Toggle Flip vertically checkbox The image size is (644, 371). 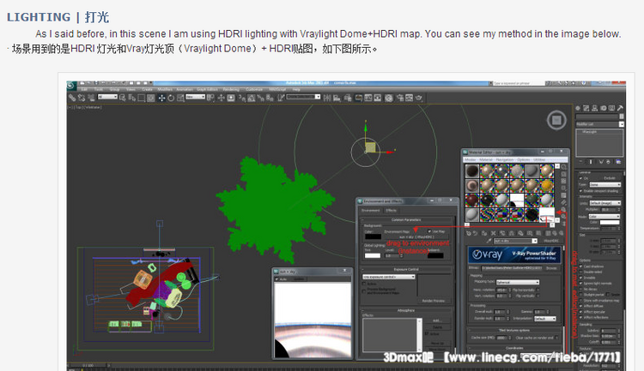click(x=538, y=296)
